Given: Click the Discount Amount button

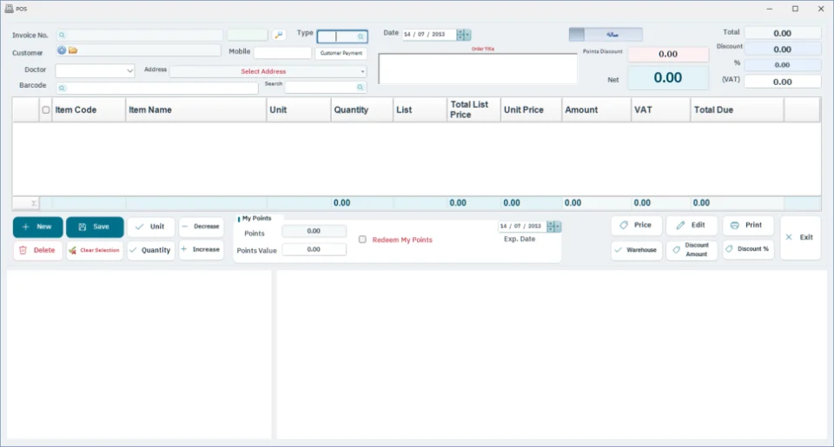Looking at the screenshot, I should (692, 250).
